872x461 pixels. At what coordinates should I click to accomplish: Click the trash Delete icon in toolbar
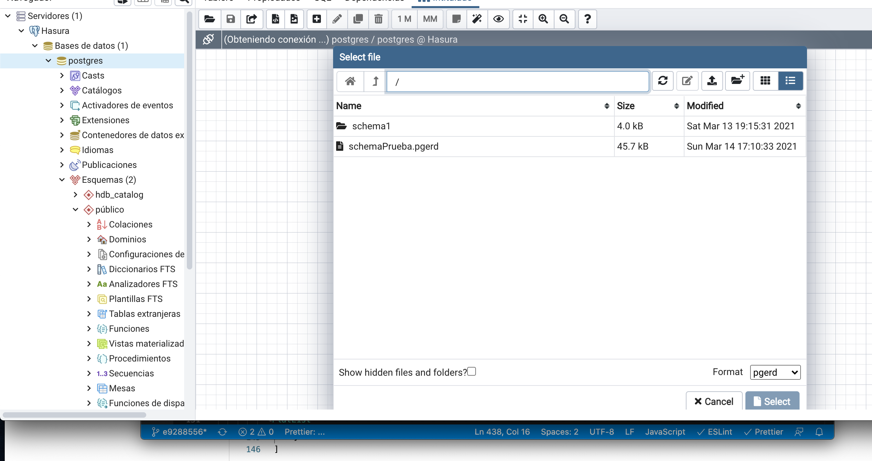378,19
